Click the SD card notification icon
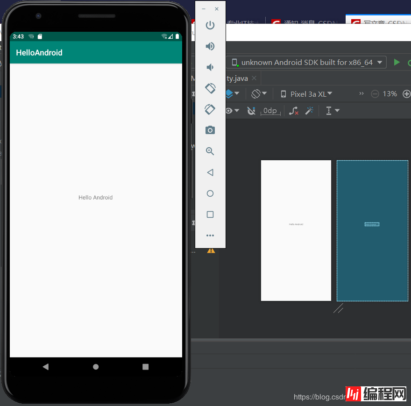Image resolution: width=411 pixels, height=406 pixels. coord(40,36)
